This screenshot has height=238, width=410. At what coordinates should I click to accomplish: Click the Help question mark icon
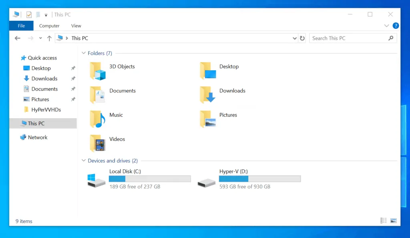point(396,26)
